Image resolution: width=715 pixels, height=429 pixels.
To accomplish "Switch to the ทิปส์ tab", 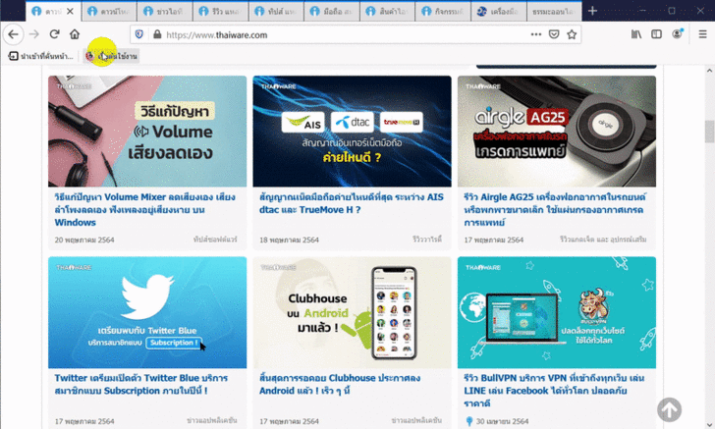I will click(x=276, y=12).
